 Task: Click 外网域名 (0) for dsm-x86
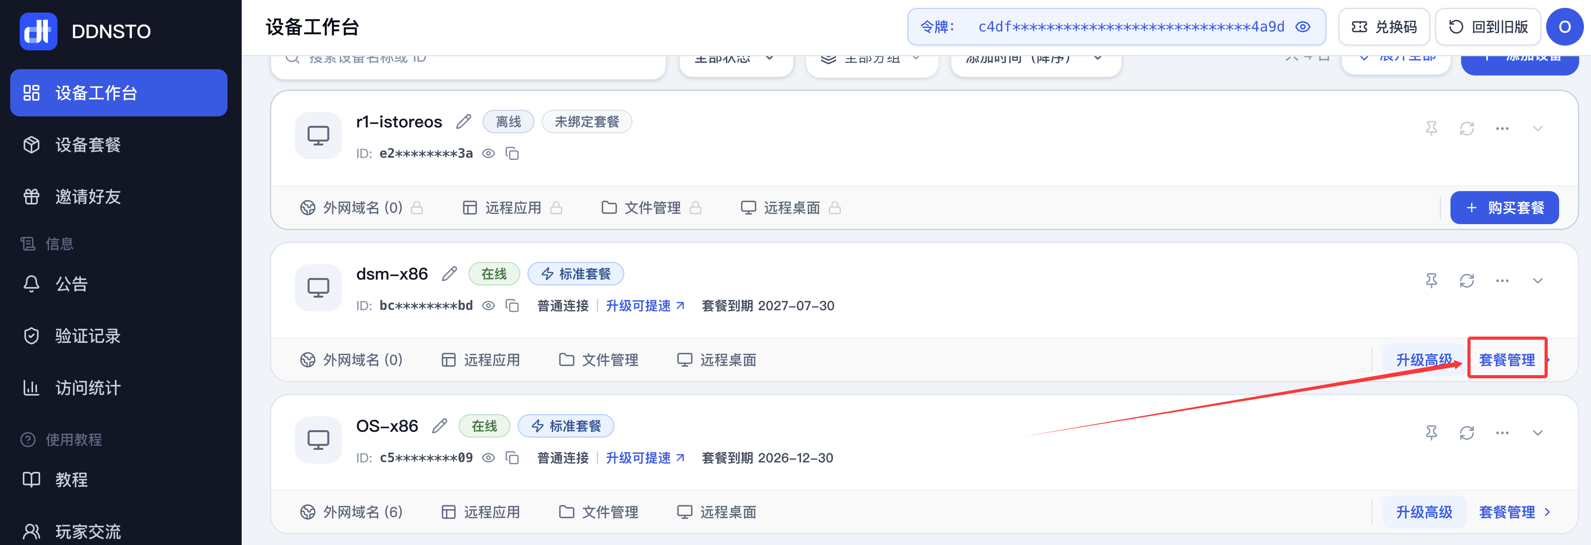click(x=351, y=360)
